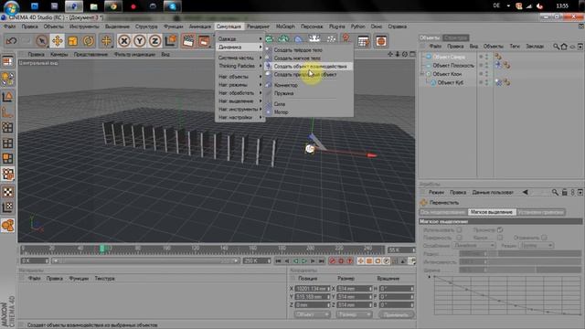The width and height of the screenshot is (585, 329).
Task: Open the Файл menu in menu bar
Action: pos(10,27)
